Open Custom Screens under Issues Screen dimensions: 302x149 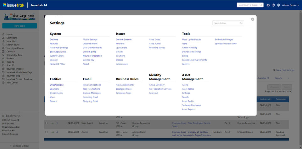point(124,40)
